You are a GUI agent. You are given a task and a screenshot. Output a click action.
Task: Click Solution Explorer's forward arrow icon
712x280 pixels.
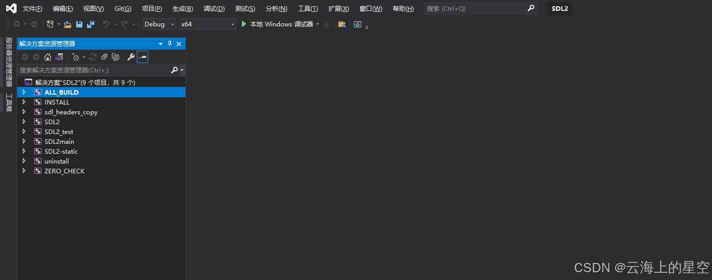[36, 57]
